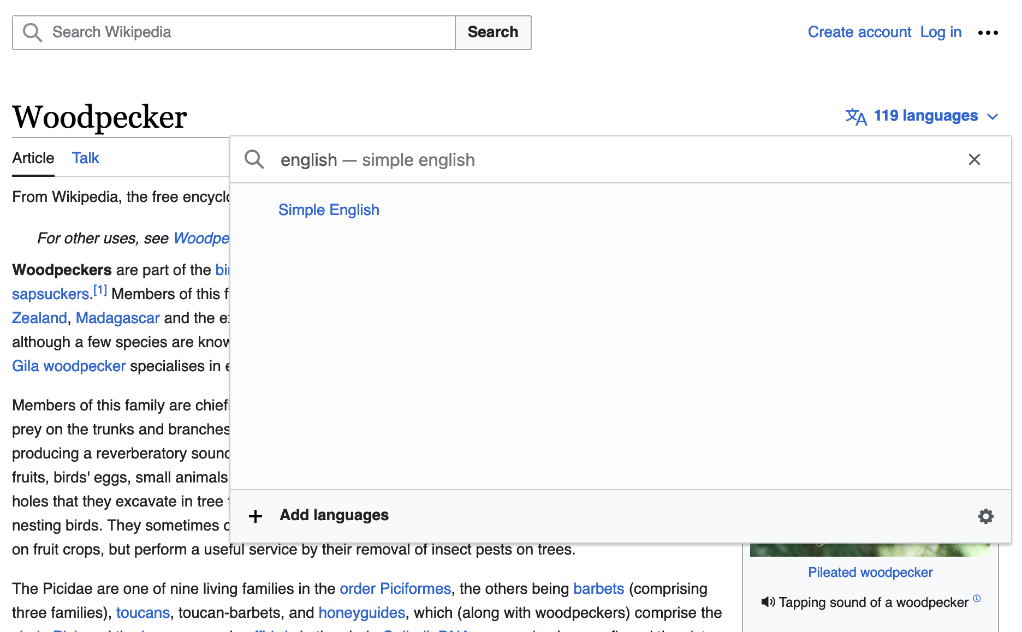Screen dimensions: 1022x632
Task: Click Add languages button
Action: coord(334,515)
